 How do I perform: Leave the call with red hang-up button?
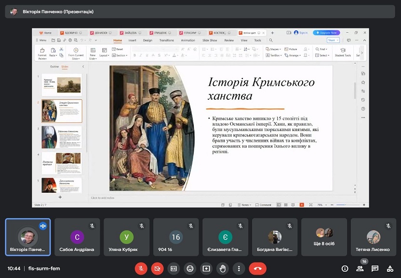click(257, 268)
